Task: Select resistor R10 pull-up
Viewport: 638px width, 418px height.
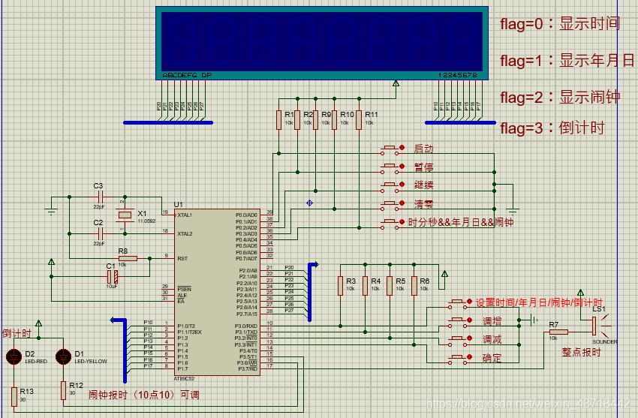Action: pyautogui.click(x=335, y=120)
